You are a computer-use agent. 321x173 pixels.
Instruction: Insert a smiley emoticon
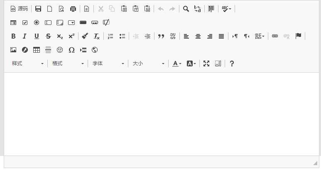(x=60, y=50)
